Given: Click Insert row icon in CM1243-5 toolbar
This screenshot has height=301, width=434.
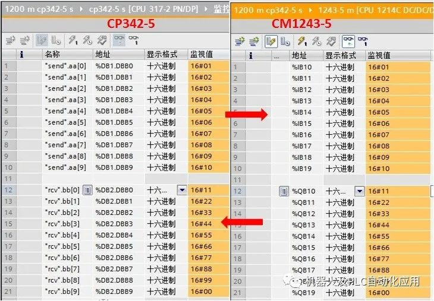Looking at the screenshot, I should pyautogui.click(x=240, y=42).
